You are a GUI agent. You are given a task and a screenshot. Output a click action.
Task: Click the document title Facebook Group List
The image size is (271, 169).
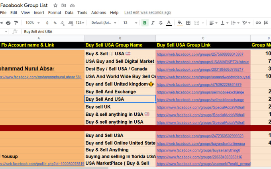[x=24, y=5]
